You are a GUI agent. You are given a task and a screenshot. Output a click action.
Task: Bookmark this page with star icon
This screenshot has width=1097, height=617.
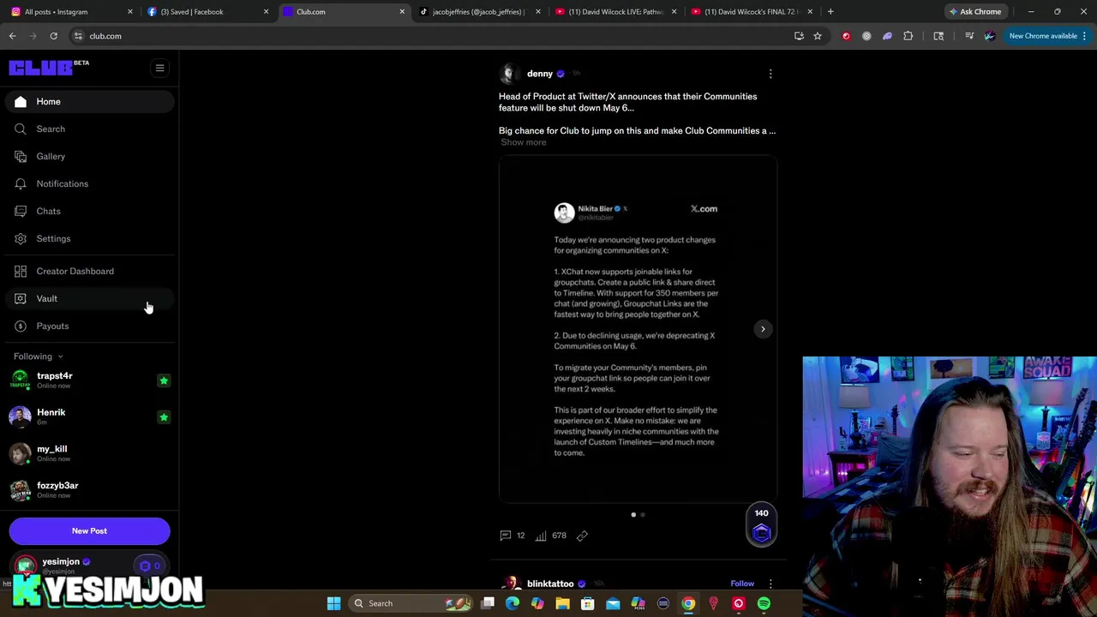click(x=818, y=36)
